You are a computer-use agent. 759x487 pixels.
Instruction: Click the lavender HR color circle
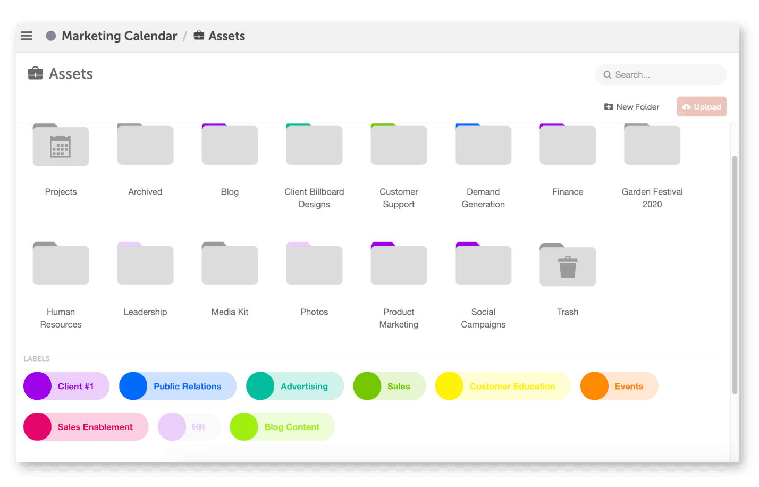[172, 426]
